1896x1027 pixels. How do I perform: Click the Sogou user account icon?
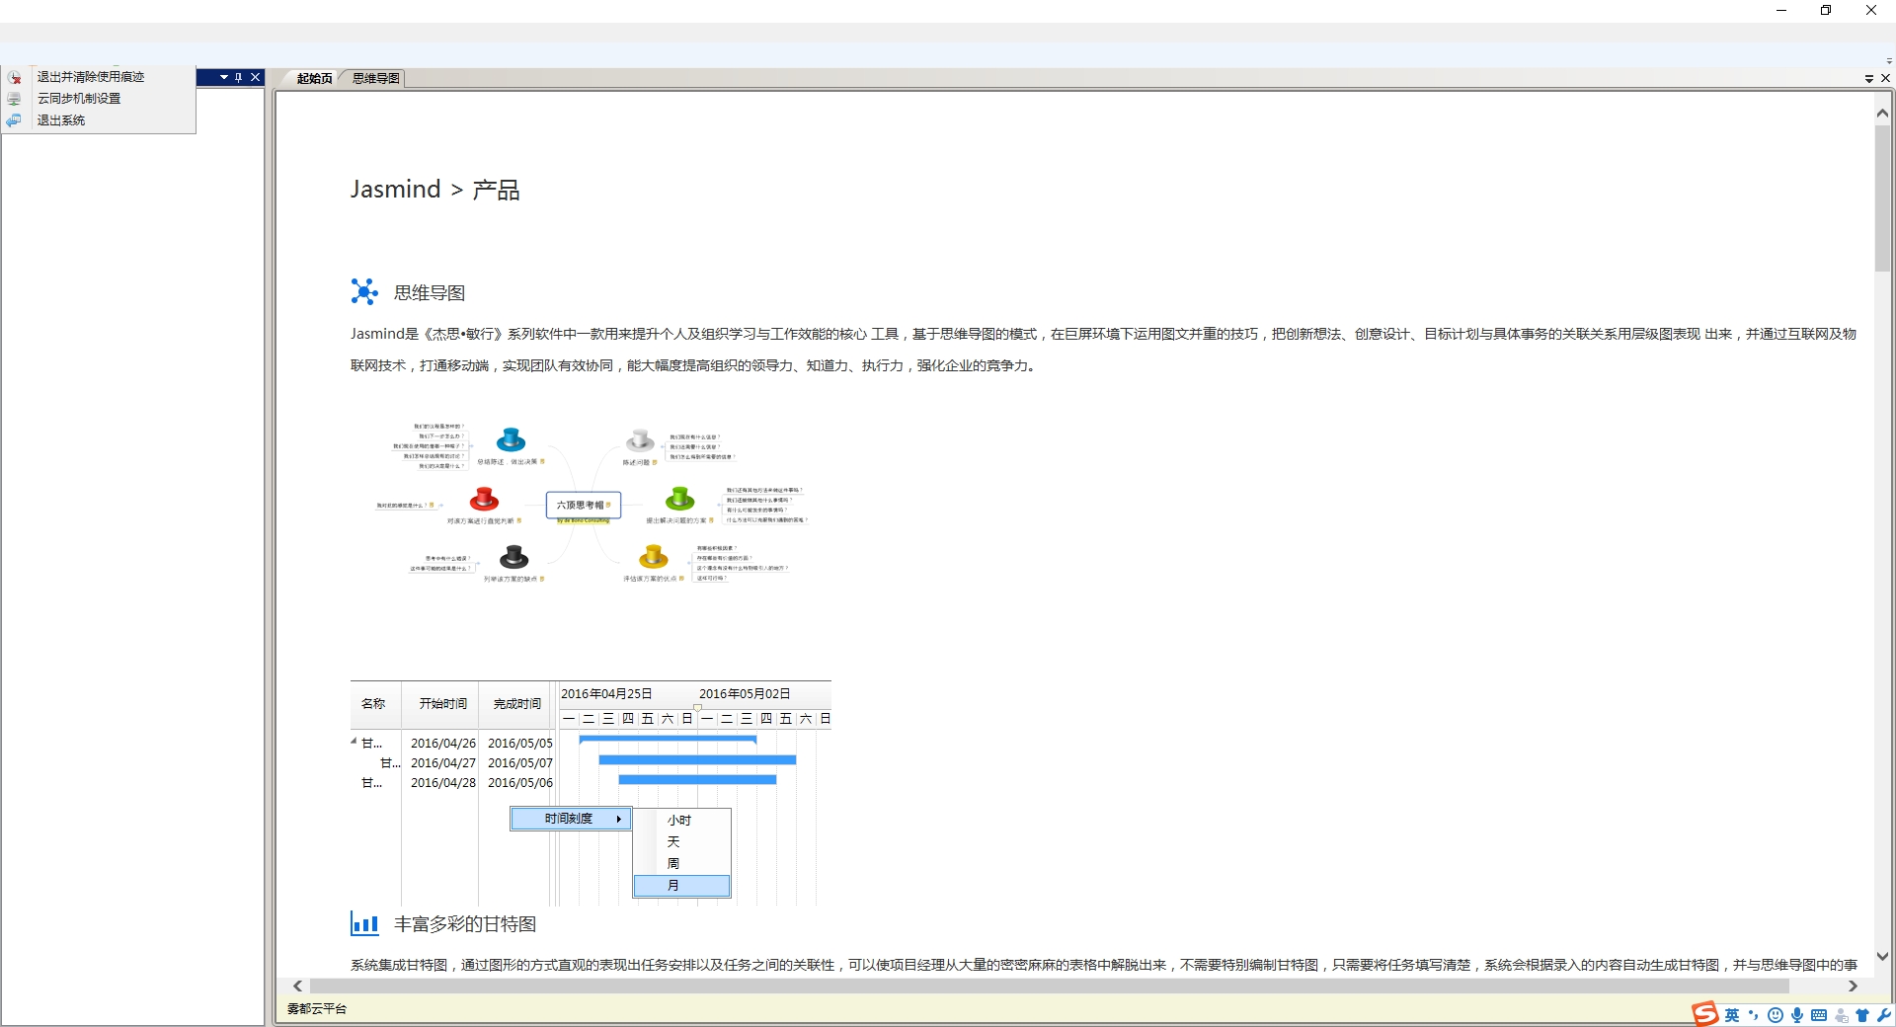coord(1842,1015)
